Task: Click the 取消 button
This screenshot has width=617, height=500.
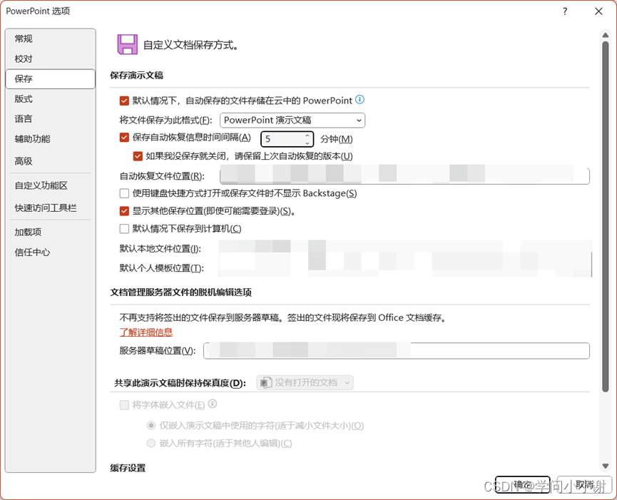Action: pyautogui.click(x=584, y=484)
